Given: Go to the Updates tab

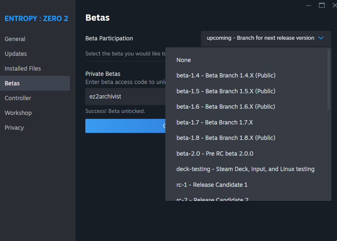Looking at the screenshot, I should coord(15,54).
